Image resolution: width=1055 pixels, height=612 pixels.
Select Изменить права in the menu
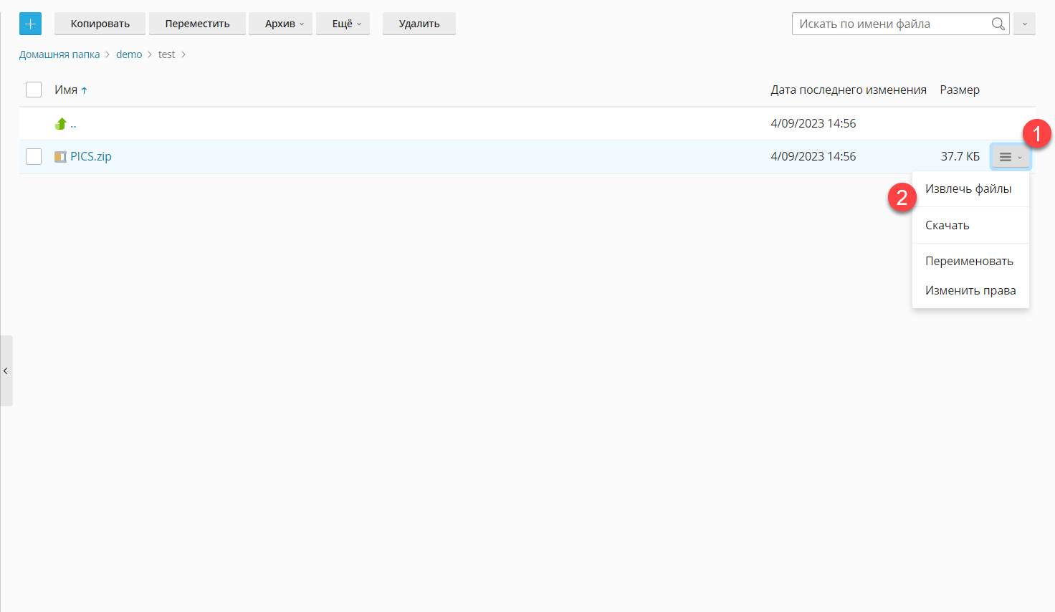coord(970,290)
